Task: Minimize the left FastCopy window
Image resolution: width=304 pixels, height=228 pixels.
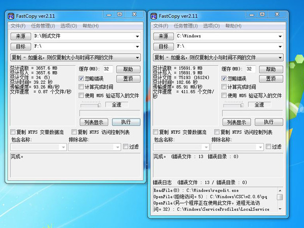Action: pos(109,15)
